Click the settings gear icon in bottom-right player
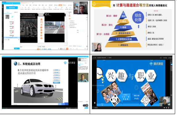The height and width of the screenshot is (115, 177). pyautogui.click(x=167, y=108)
